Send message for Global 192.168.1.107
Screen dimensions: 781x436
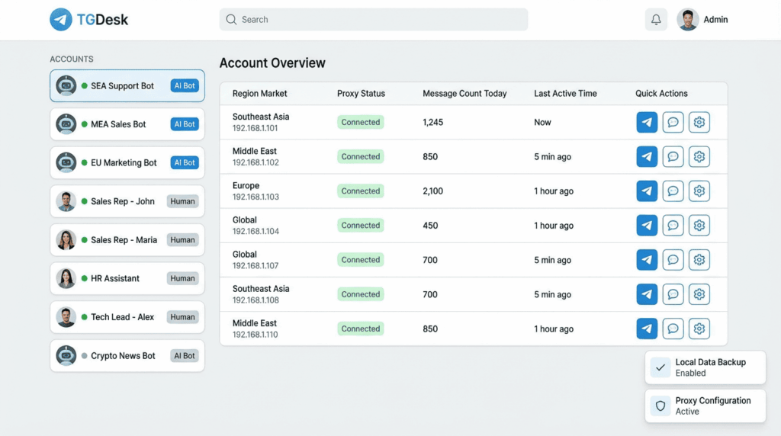pyautogui.click(x=647, y=260)
